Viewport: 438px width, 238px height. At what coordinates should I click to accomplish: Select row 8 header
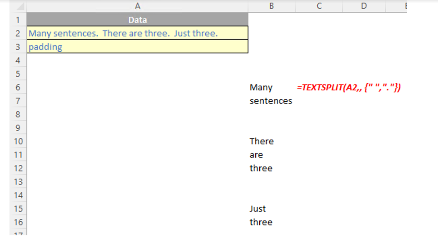pyautogui.click(x=18, y=114)
